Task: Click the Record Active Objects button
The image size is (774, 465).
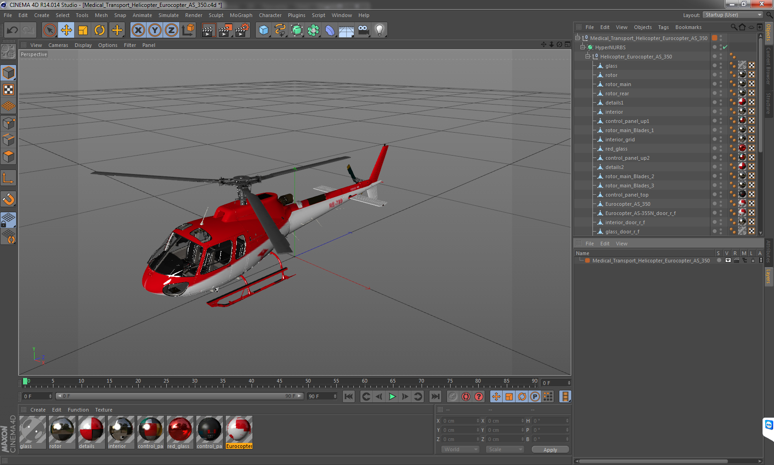Action: point(453,396)
